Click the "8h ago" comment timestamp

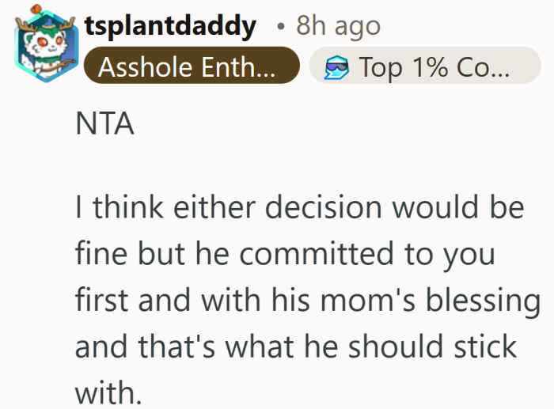pyautogui.click(x=338, y=27)
